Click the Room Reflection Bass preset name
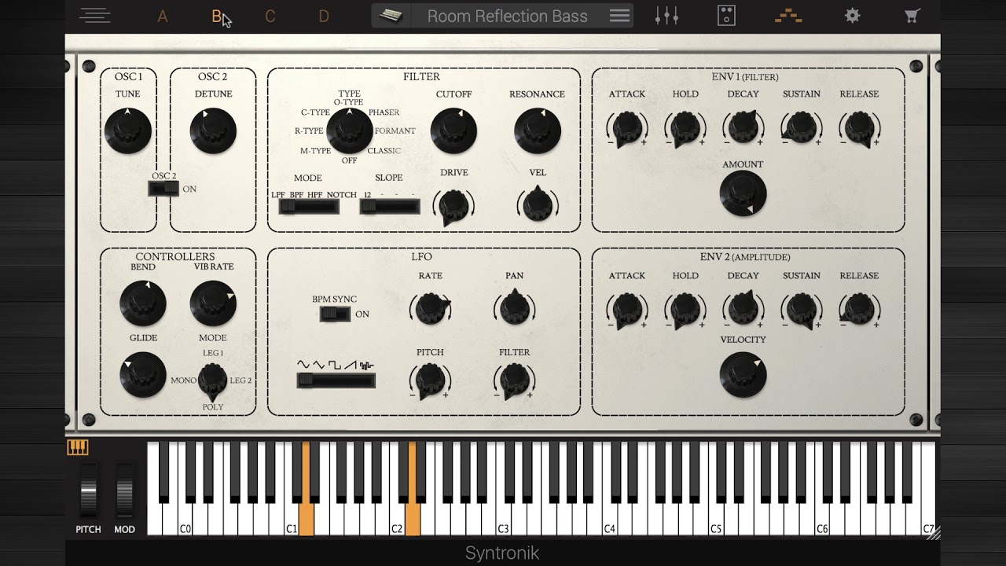The image size is (1006, 566). pos(507,16)
